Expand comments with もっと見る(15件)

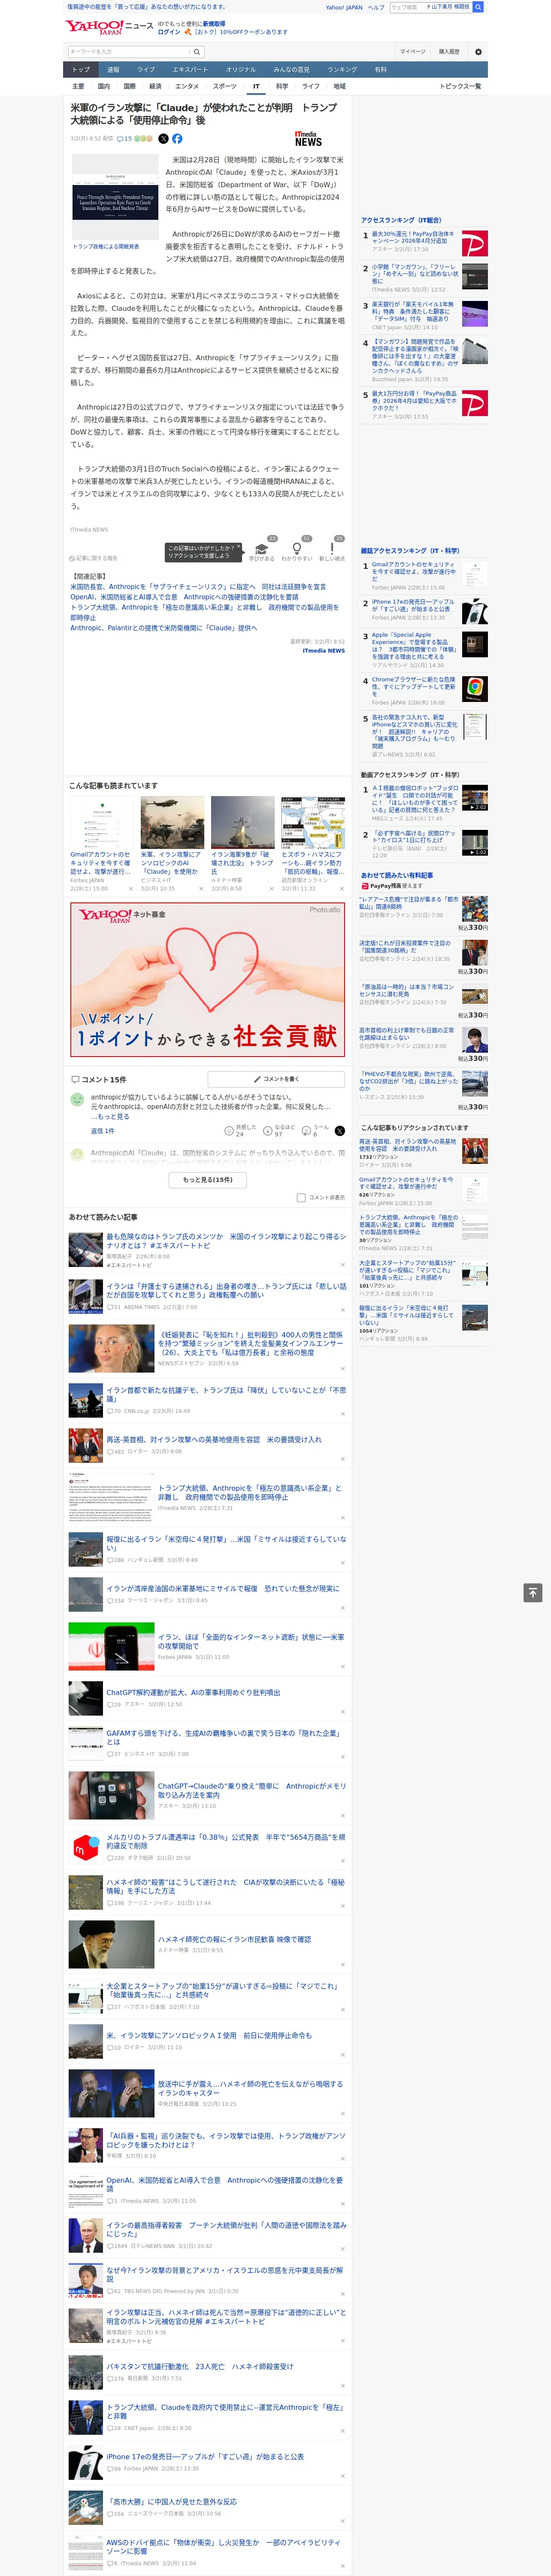[208, 1179]
